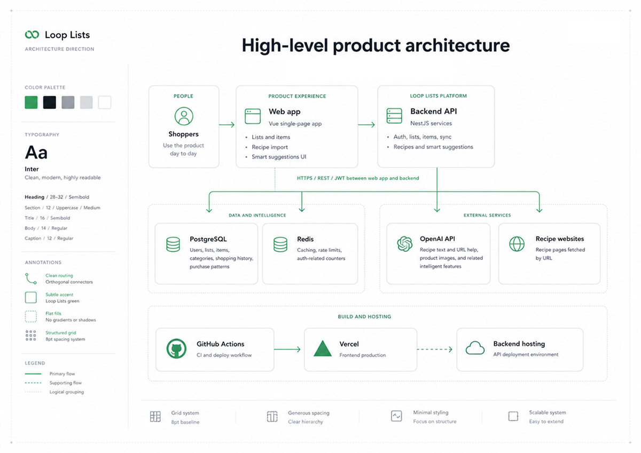Click the 'Vue single-page app' text
641x453 pixels.
pyautogui.click(x=295, y=124)
